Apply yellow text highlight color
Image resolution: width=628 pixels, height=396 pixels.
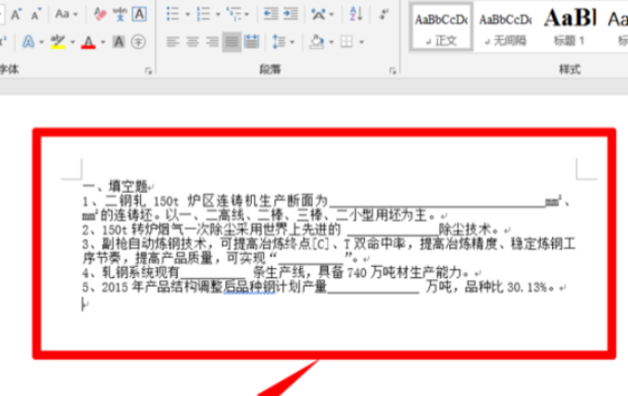[x=58, y=42]
